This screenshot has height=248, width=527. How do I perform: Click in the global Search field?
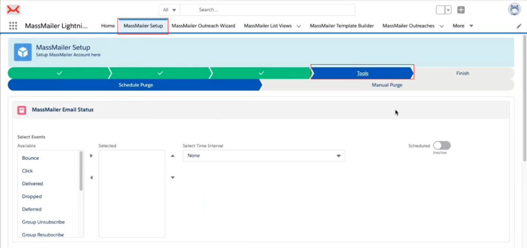(267, 10)
